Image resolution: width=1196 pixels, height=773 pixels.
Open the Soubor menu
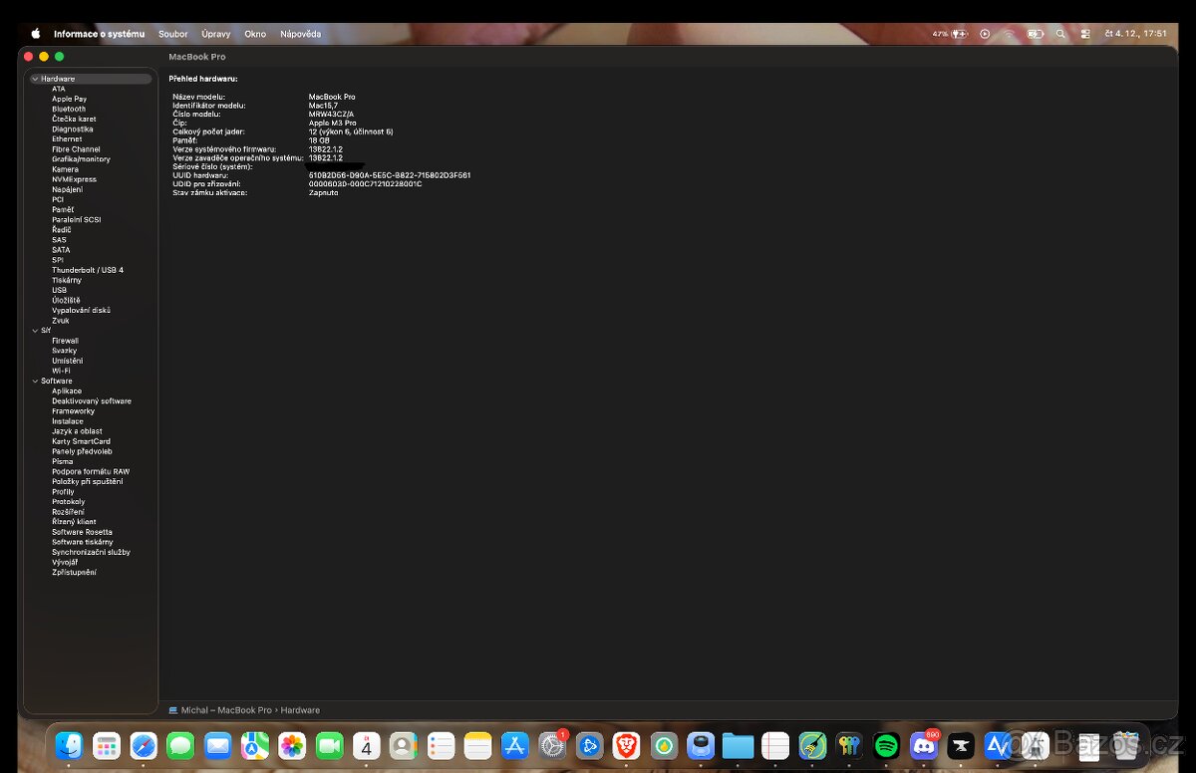click(172, 33)
